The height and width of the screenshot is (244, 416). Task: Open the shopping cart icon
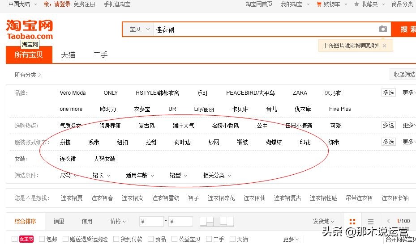point(319,4)
